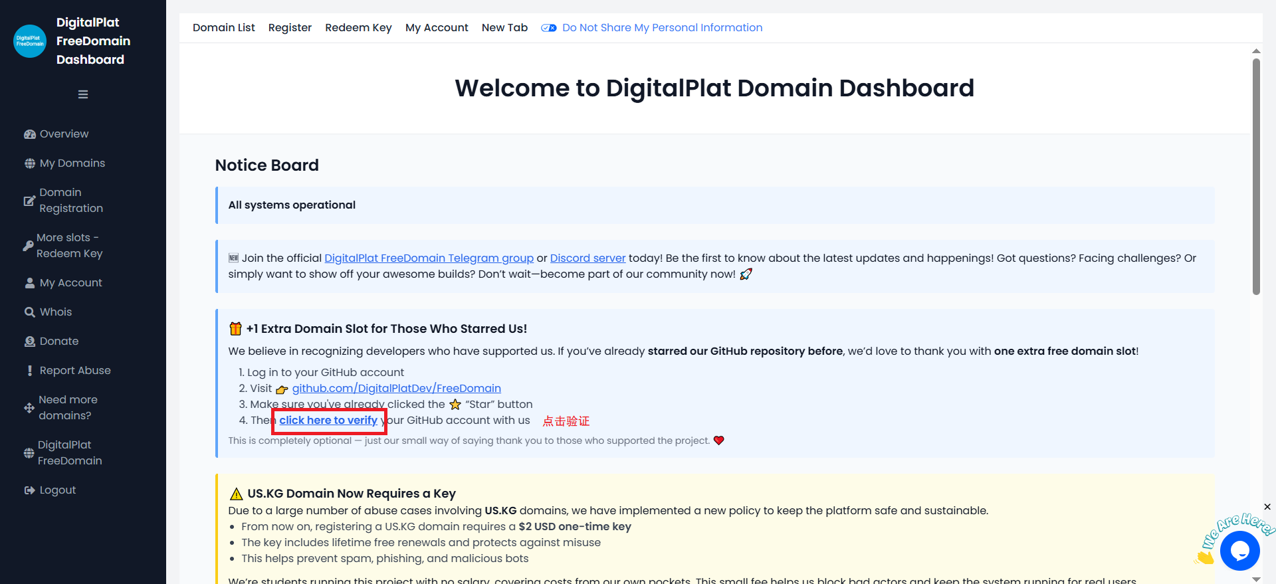Select Redeem Key from top menu

pos(358,28)
